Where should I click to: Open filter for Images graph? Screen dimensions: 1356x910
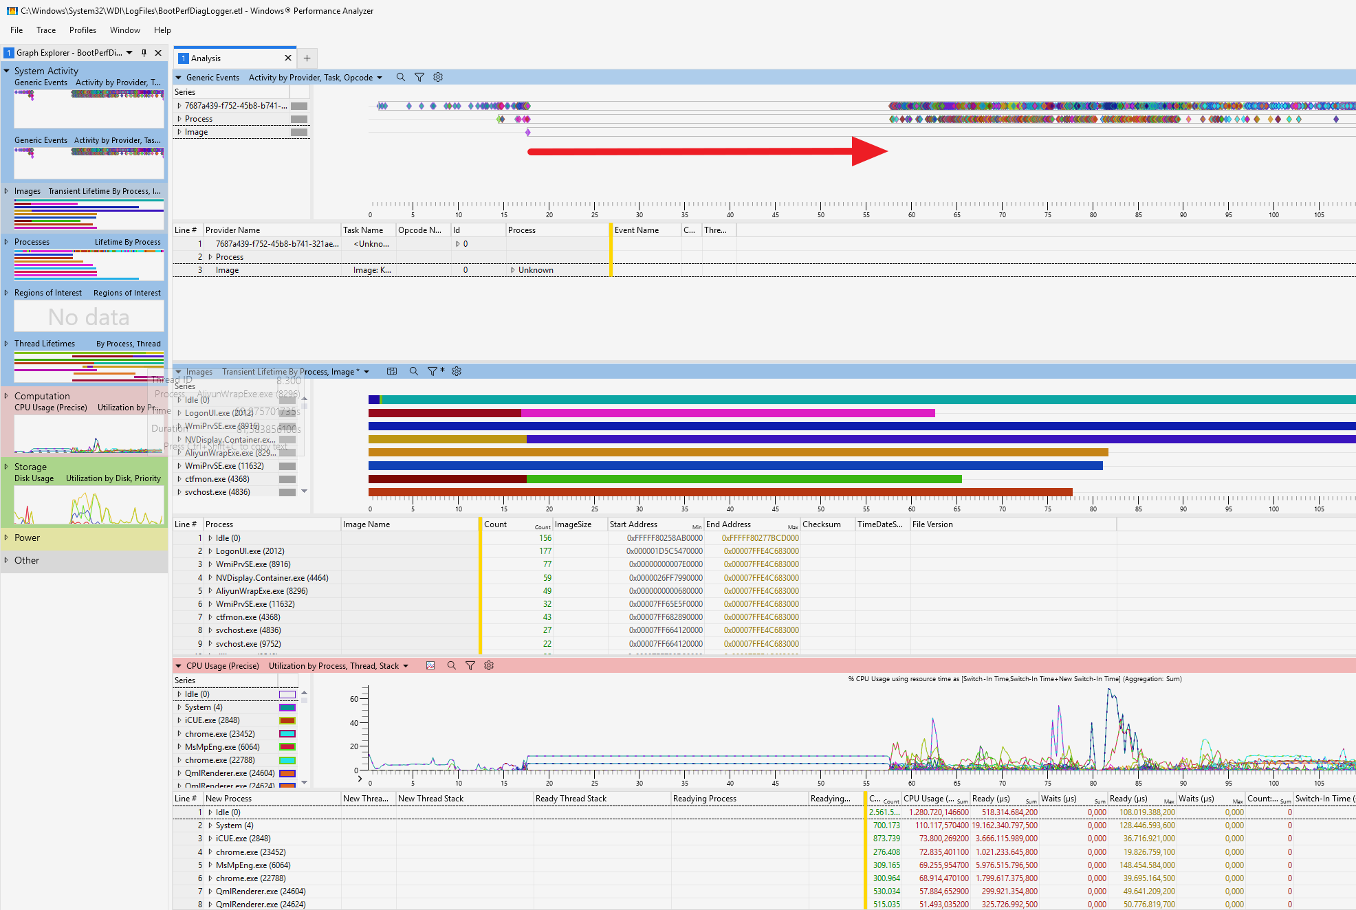(433, 371)
